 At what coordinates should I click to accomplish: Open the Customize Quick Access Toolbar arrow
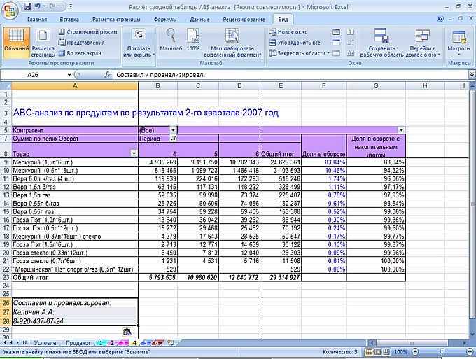coord(71,6)
